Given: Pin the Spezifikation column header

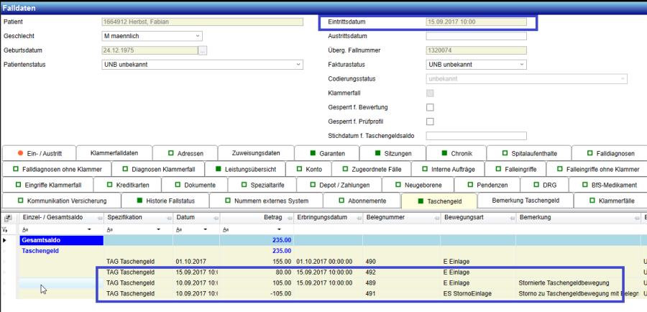Looking at the screenshot, I should (166, 217).
